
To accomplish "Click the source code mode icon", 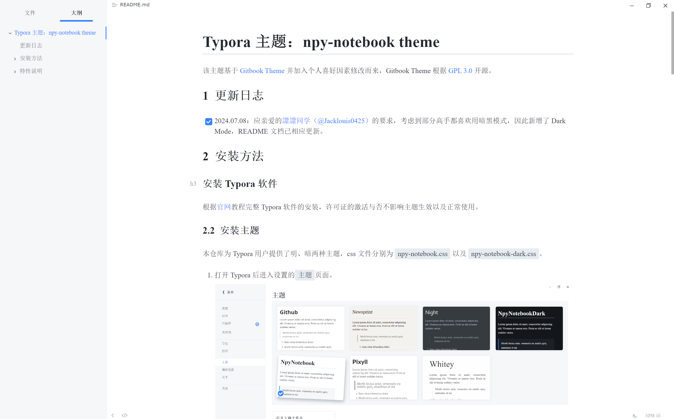I will pos(125,415).
